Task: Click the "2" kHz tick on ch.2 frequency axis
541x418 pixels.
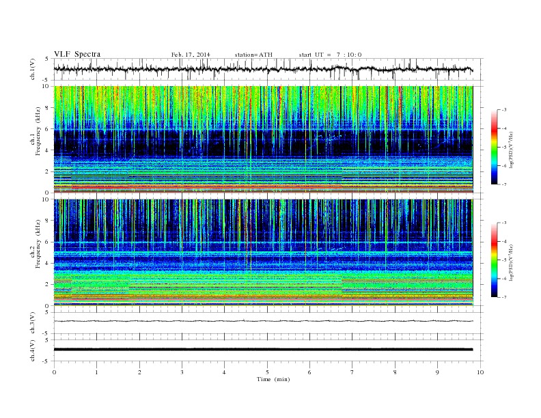Action: [48, 285]
